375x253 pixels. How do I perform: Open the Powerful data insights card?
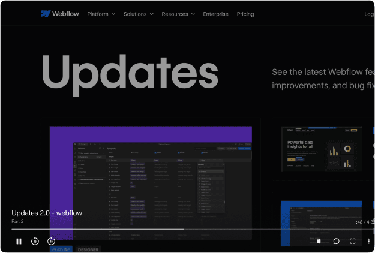(321, 149)
